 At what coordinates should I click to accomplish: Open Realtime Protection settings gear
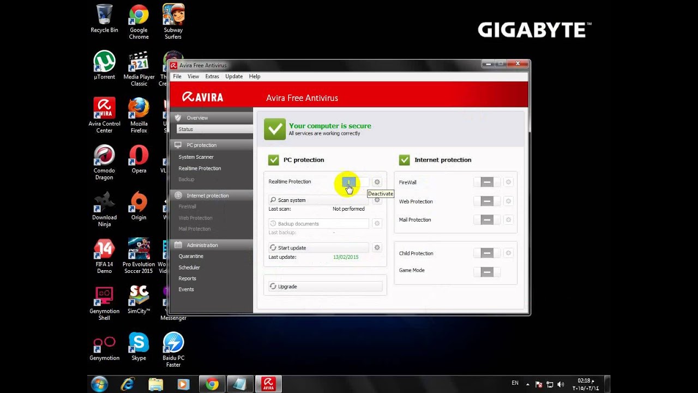pyautogui.click(x=377, y=182)
